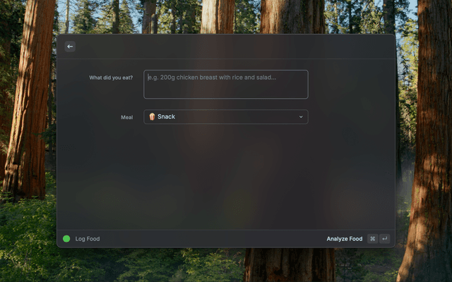Click the Meal field label
This screenshot has width=452, height=282.
click(x=127, y=118)
